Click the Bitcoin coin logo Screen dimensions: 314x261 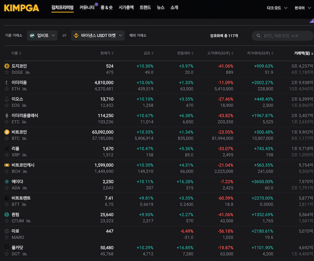[x=7, y=132]
